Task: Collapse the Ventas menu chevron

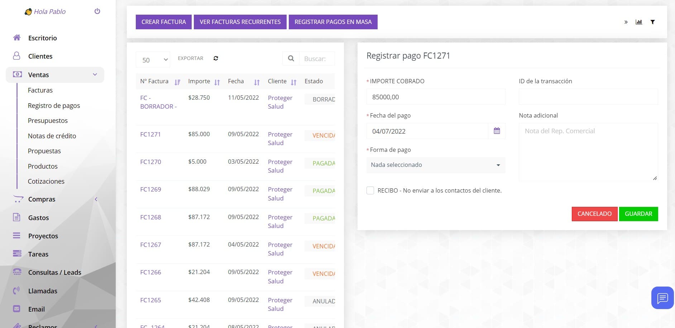Action: point(95,74)
